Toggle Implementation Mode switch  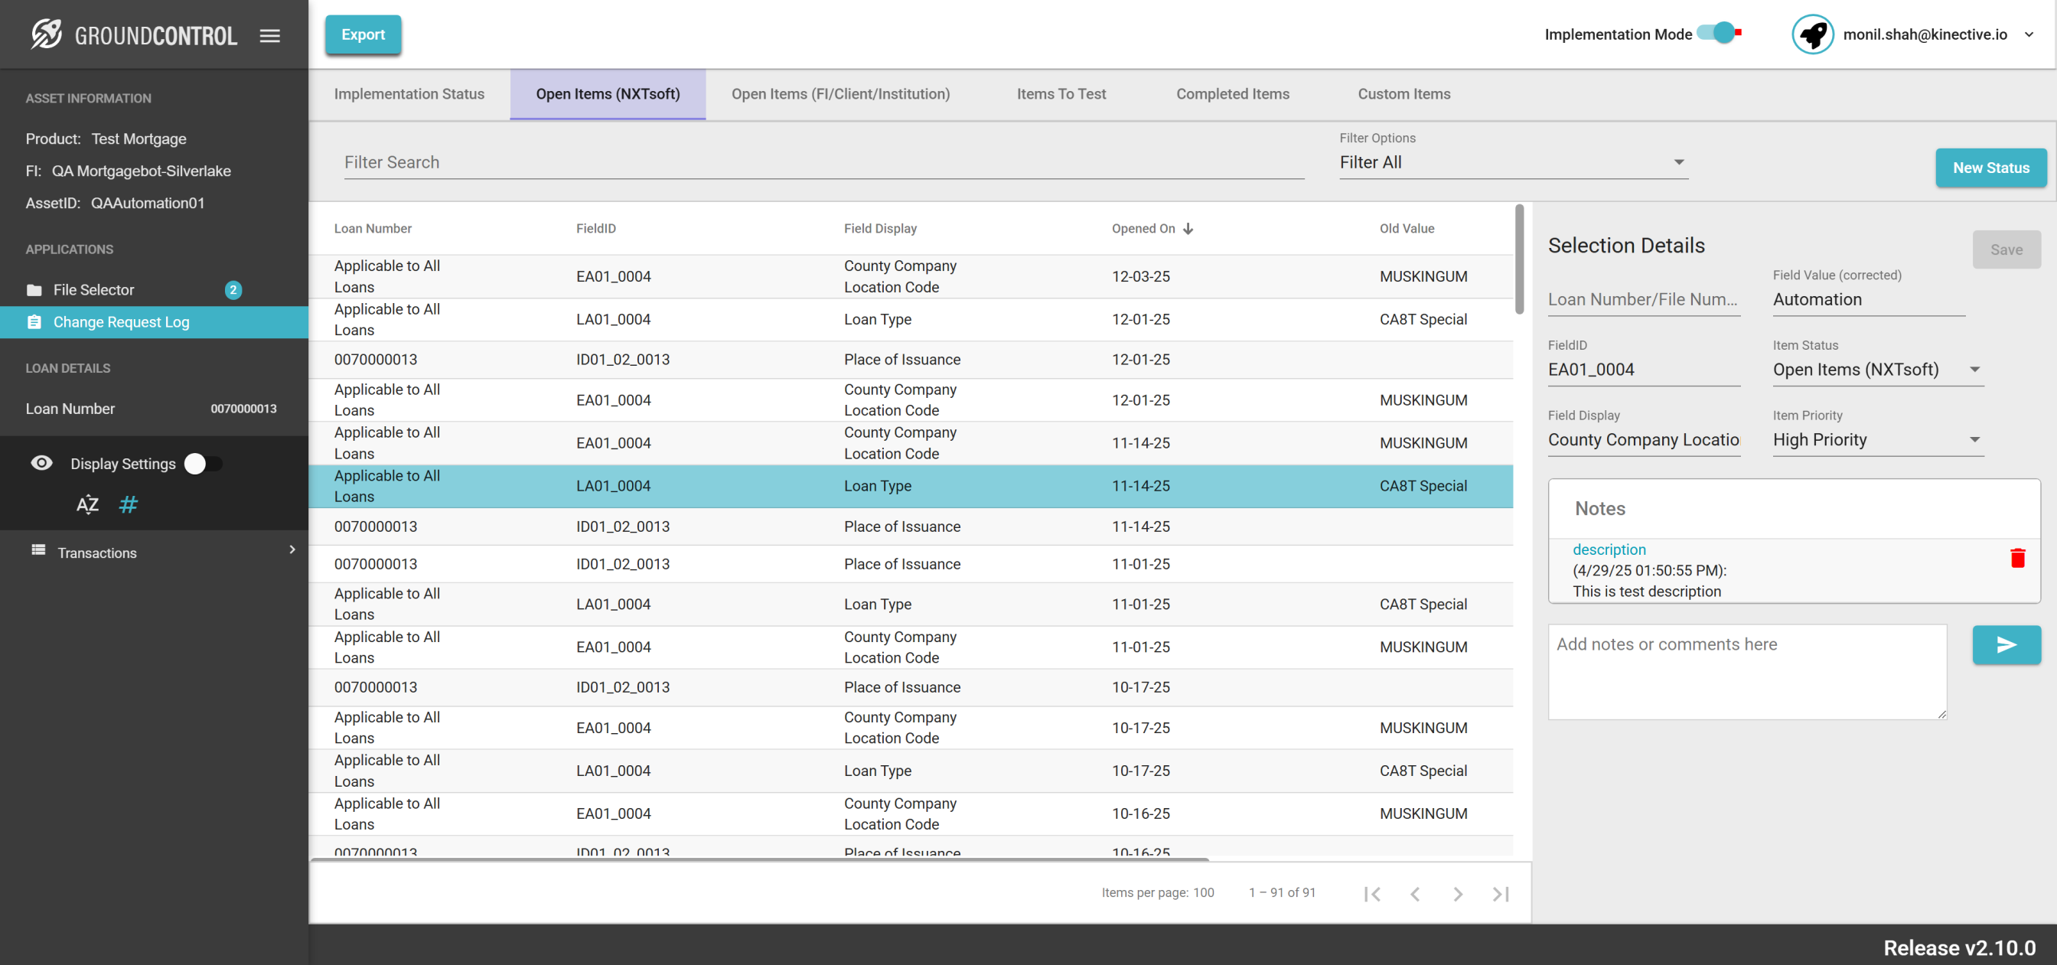coord(1719,34)
